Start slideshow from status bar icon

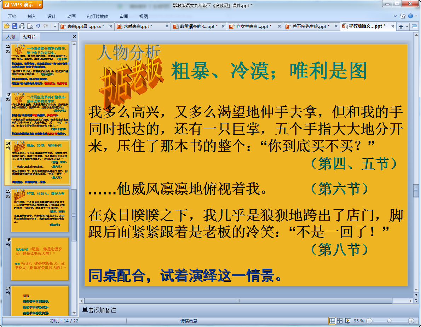[348, 321]
